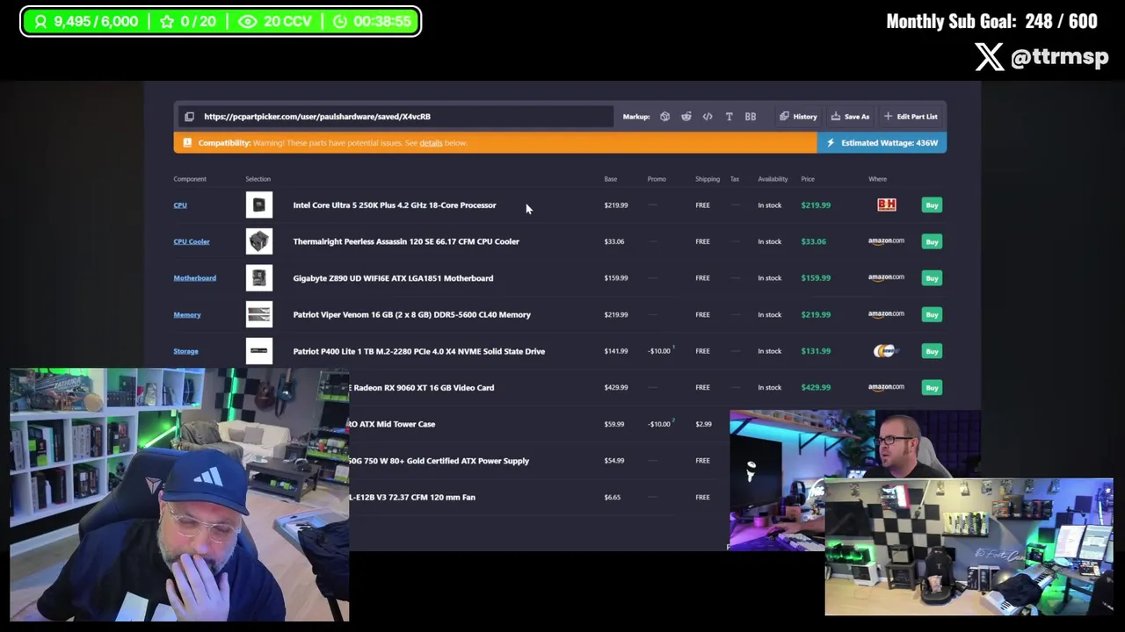Click Edit Part List button

point(911,117)
